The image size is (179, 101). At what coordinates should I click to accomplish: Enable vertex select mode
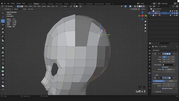click(18, 6)
